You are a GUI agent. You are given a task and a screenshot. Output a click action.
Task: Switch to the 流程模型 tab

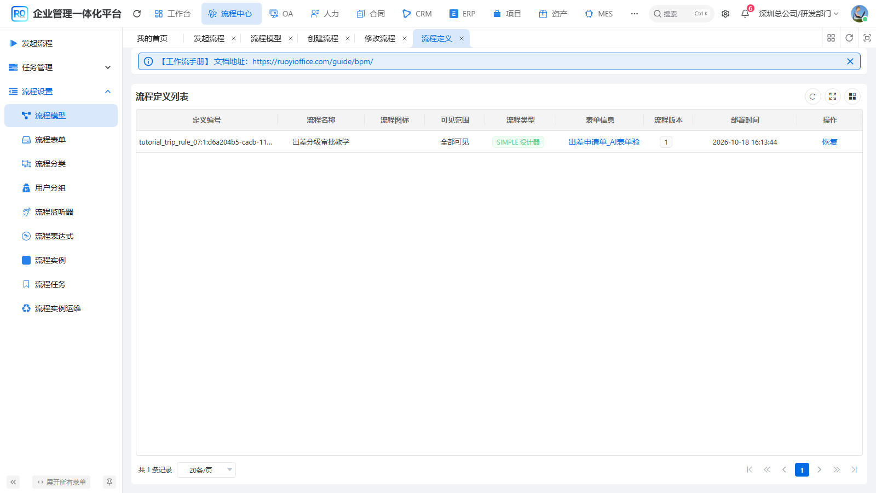click(266, 38)
